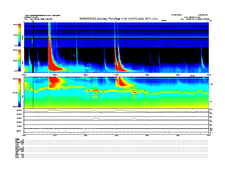Viewport: 225px width, 174px height.
Task: Click the 16:00 label under RAD1 spectrogram
Action: click(x=147, y=75)
